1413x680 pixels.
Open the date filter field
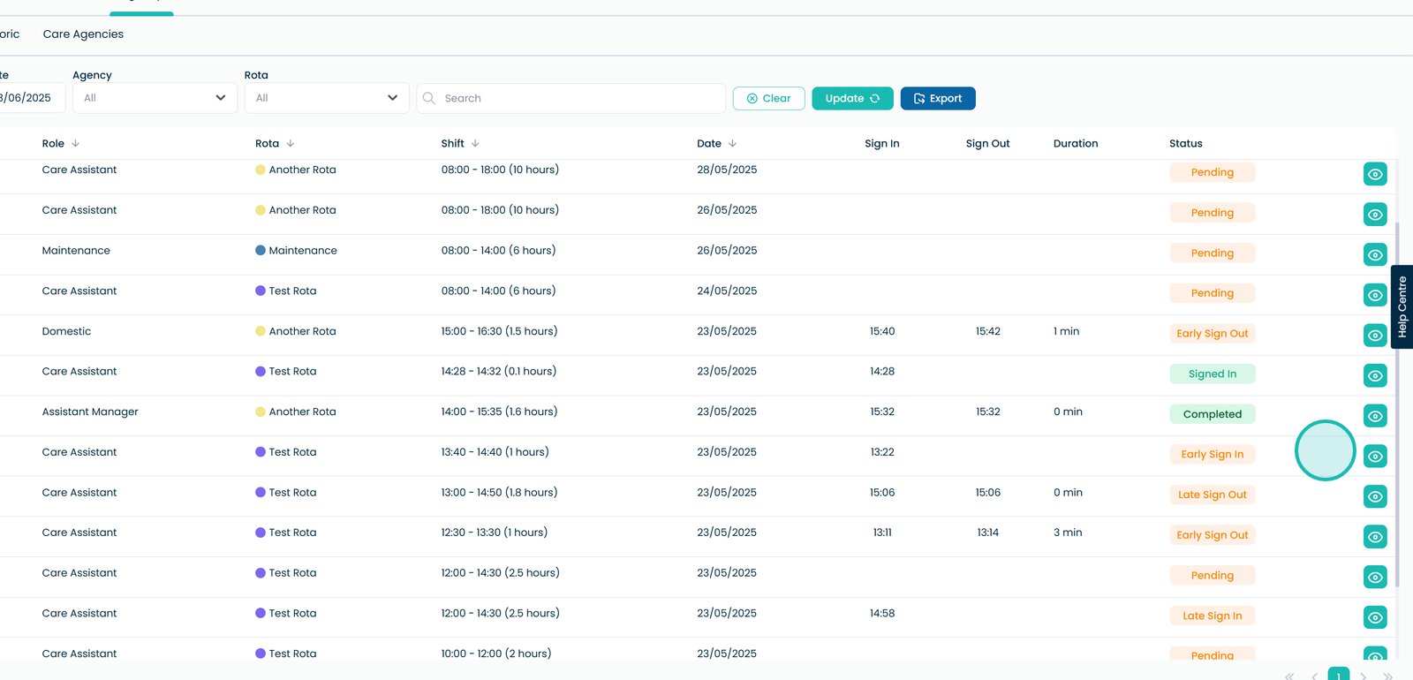pos(30,98)
